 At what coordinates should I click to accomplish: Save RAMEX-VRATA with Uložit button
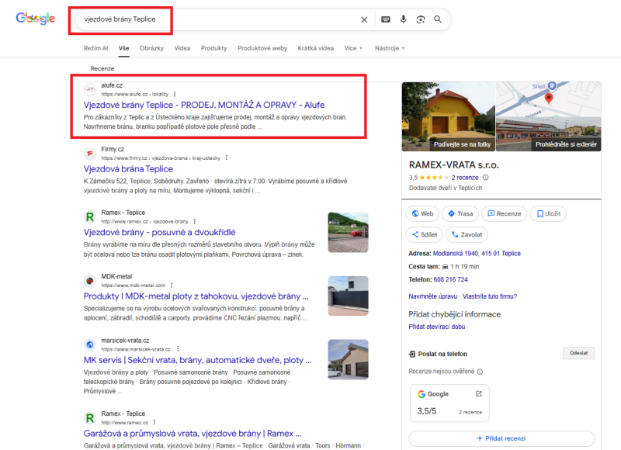549,213
